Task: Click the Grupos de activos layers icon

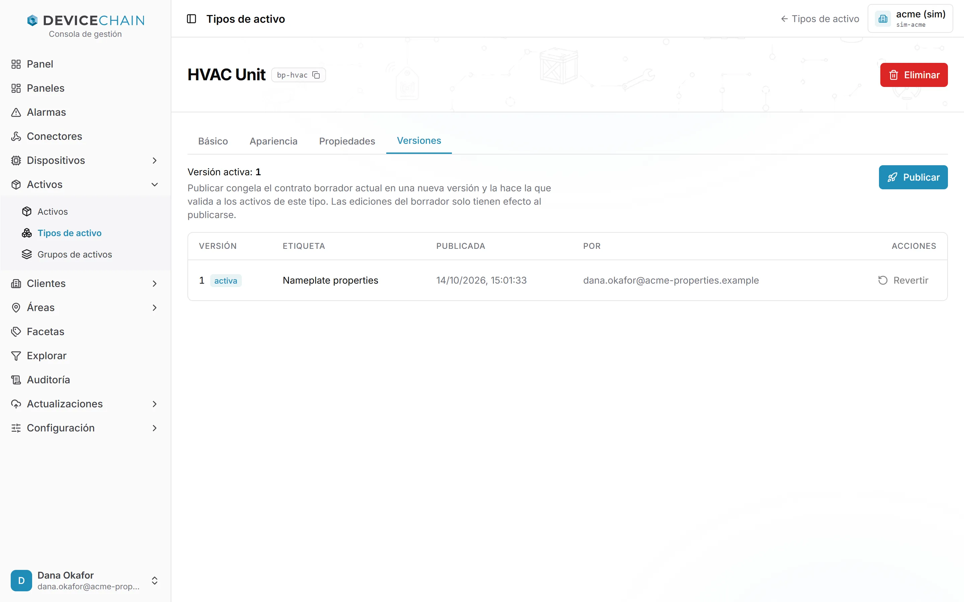Action: coord(27,255)
